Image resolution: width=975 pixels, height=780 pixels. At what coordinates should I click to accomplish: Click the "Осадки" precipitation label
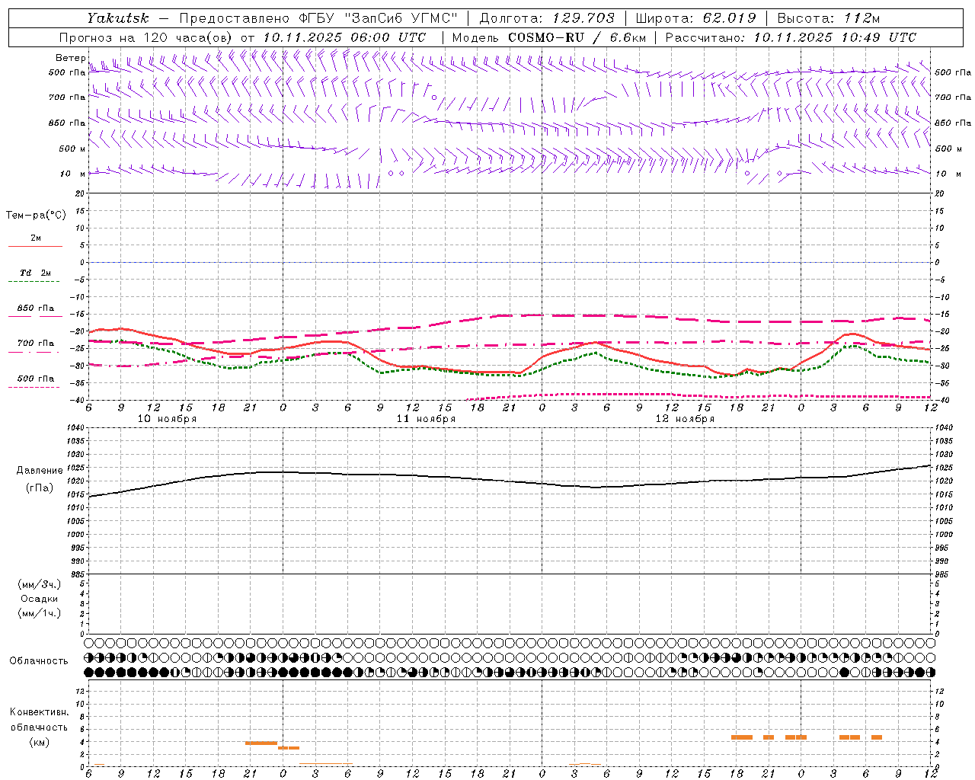click(40, 599)
